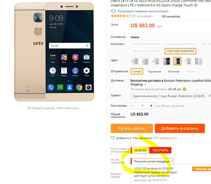Image resolution: width=211 pixels, height=184 pixels.
Task: Open 'Получить купон продавца' dropdown
Action: 152,161
